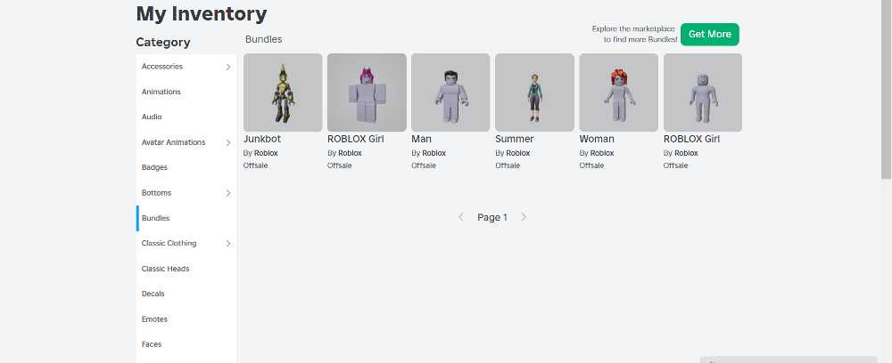Expand the Avatar Animations chevron

pos(228,142)
